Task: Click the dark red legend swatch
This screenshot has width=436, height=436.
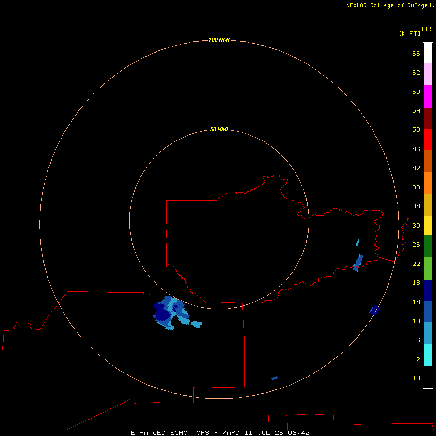Action: tap(428, 118)
